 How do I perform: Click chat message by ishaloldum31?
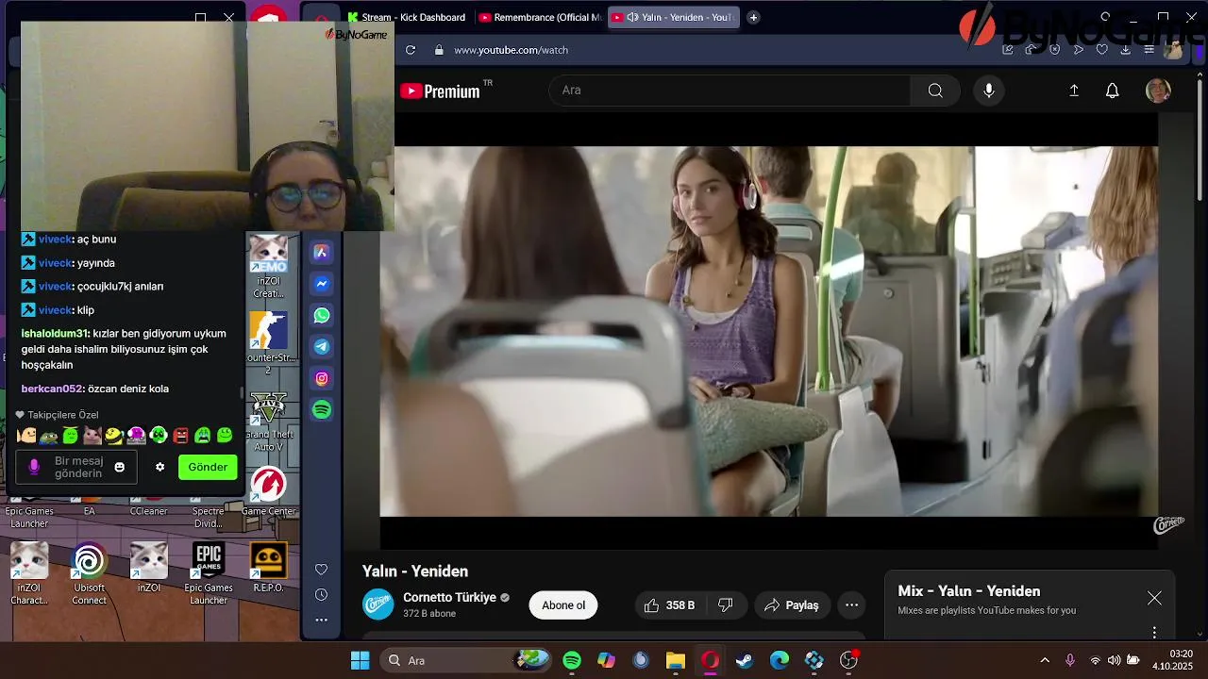[x=124, y=349]
